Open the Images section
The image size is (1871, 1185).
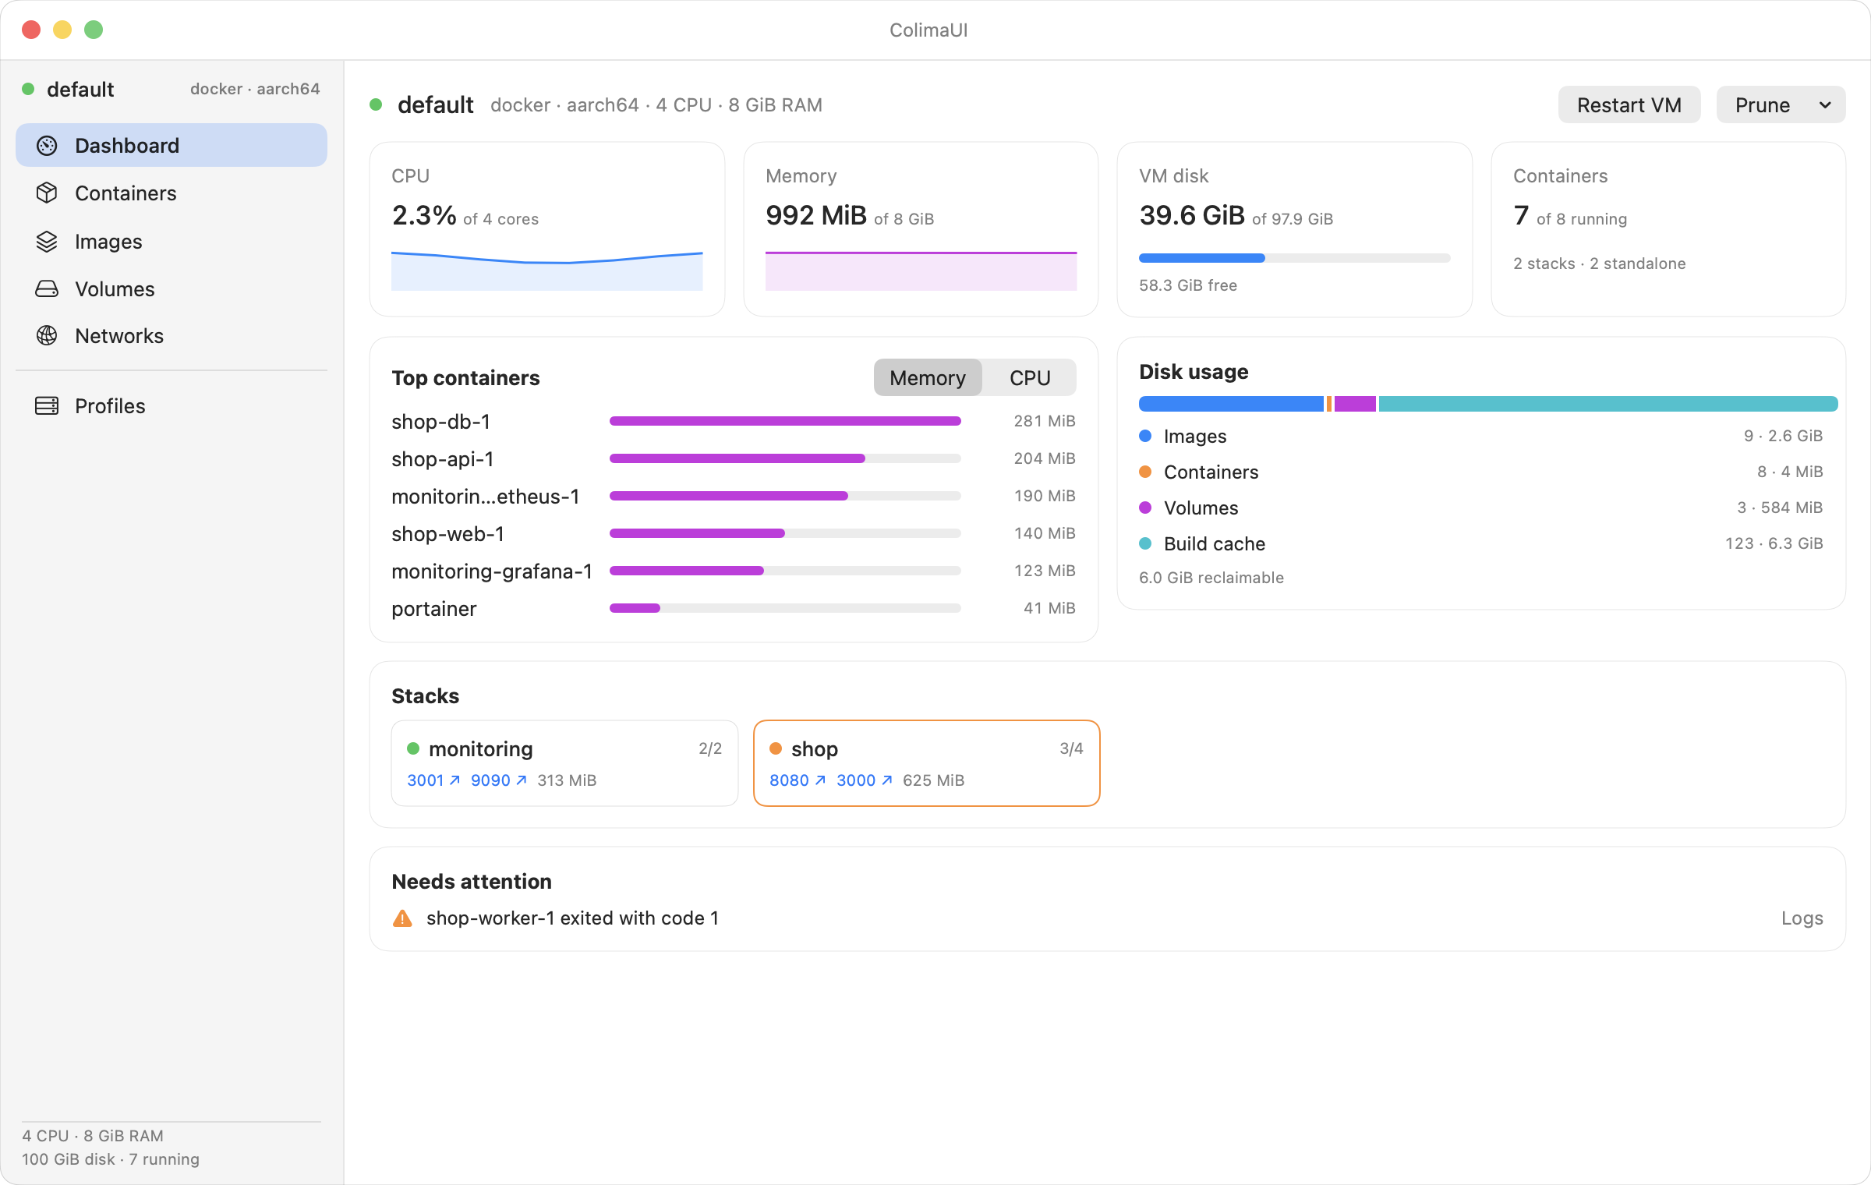coord(172,242)
